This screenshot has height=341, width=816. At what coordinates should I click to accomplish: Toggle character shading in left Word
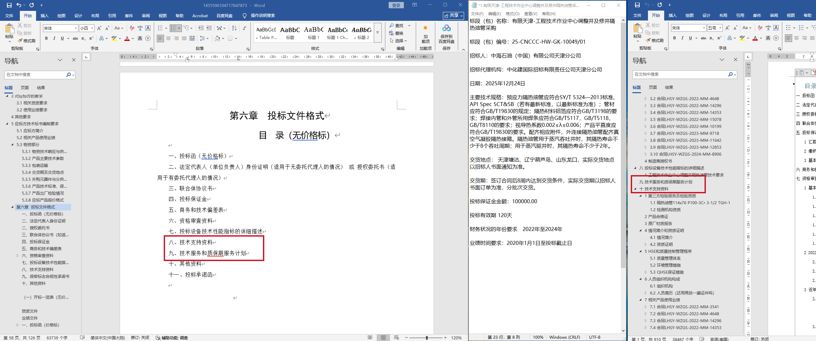140,39
